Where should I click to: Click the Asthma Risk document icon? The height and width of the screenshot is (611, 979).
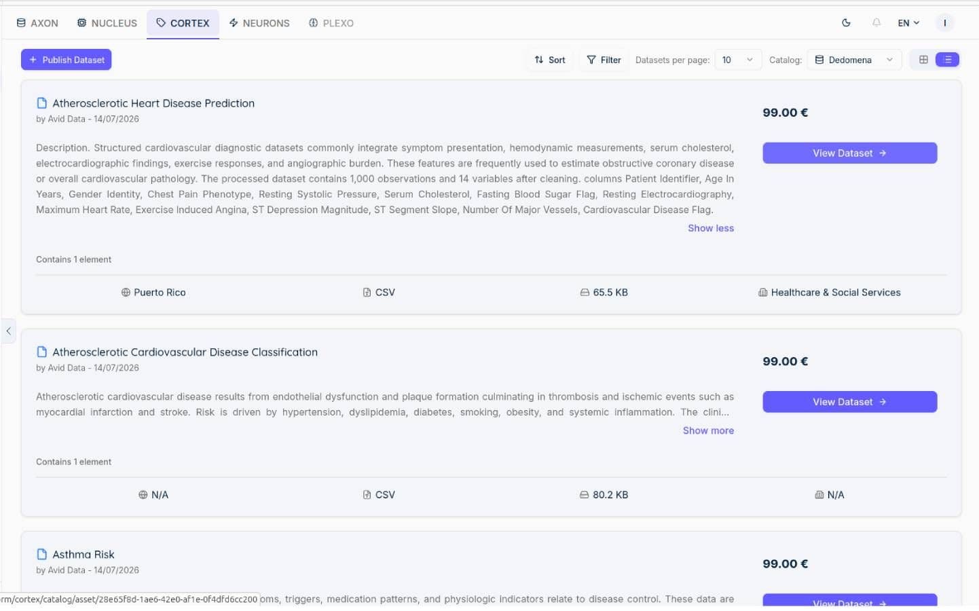41,554
